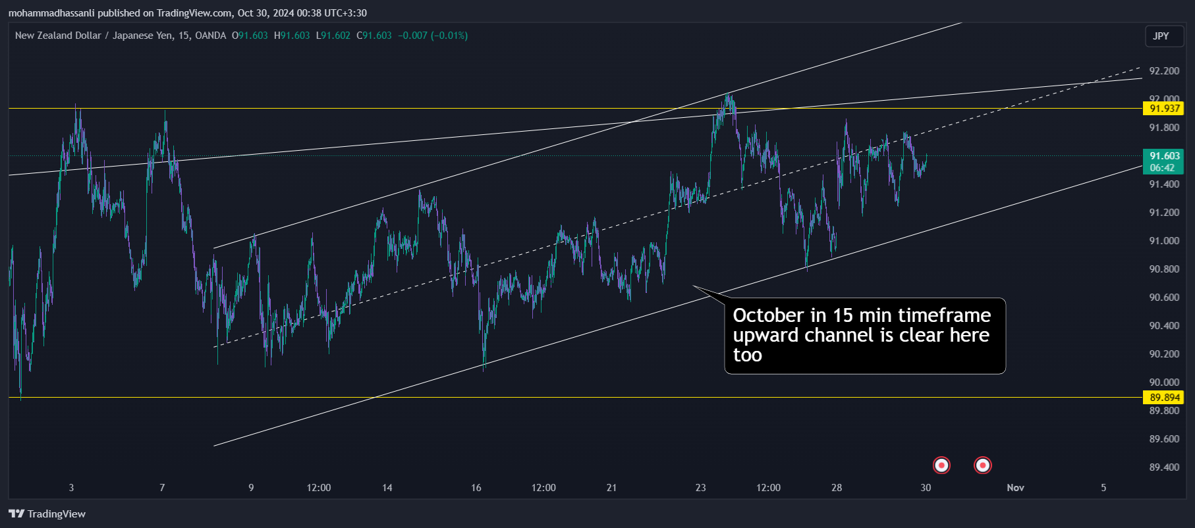Image resolution: width=1195 pixels, height=528 pixels.
Task: Click the date 21 on time axis
Action: (612, 488)
